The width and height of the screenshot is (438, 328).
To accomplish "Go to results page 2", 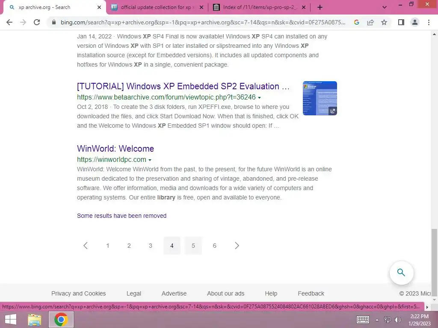I will pyautogui.click(x=129, y=246).
